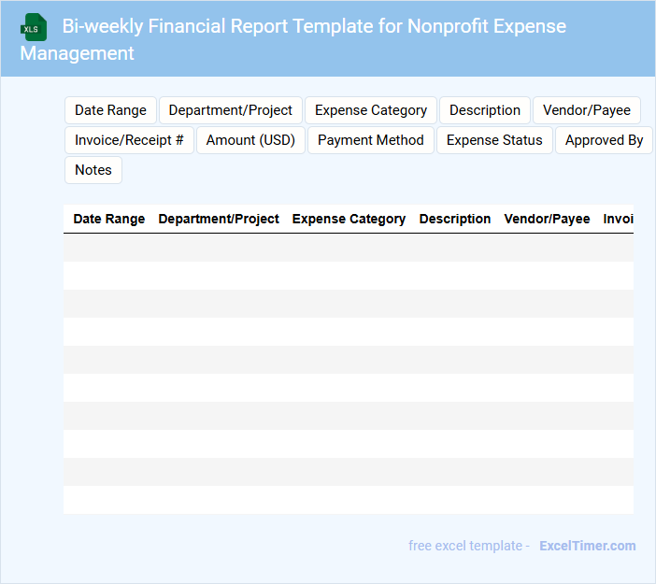Choose the Description tag button
This screenshot has width=656, height=584.
[x=485, y=110]
